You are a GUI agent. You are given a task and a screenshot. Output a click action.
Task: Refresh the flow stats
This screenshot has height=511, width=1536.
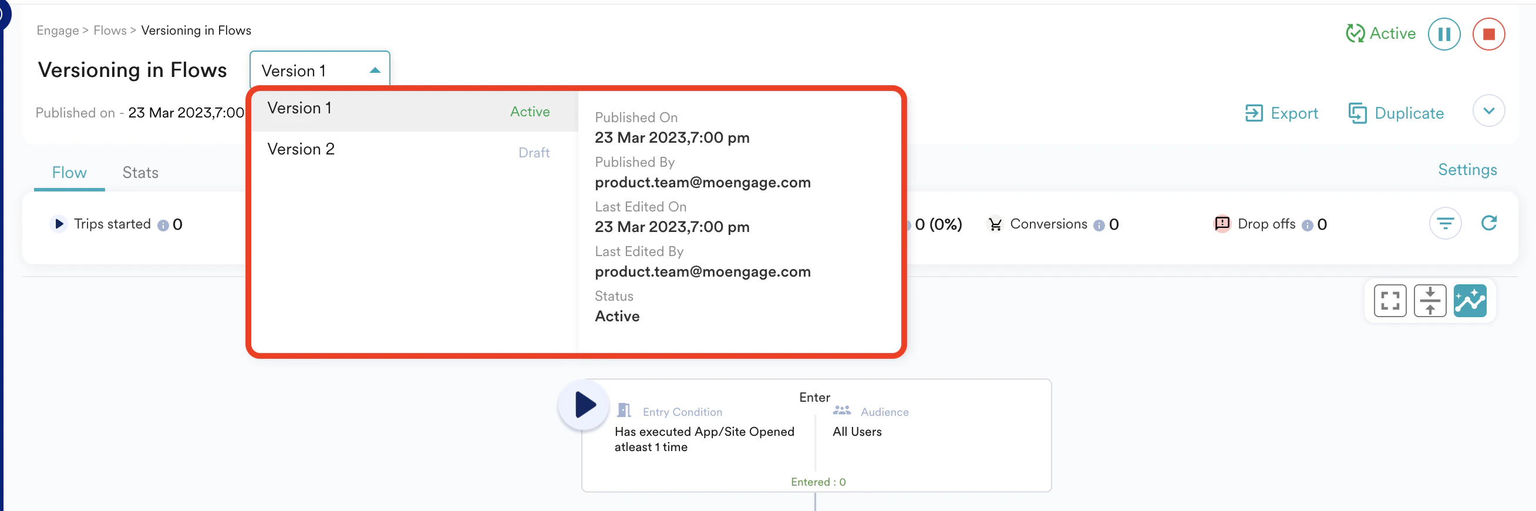click(x=1489, y=223)
